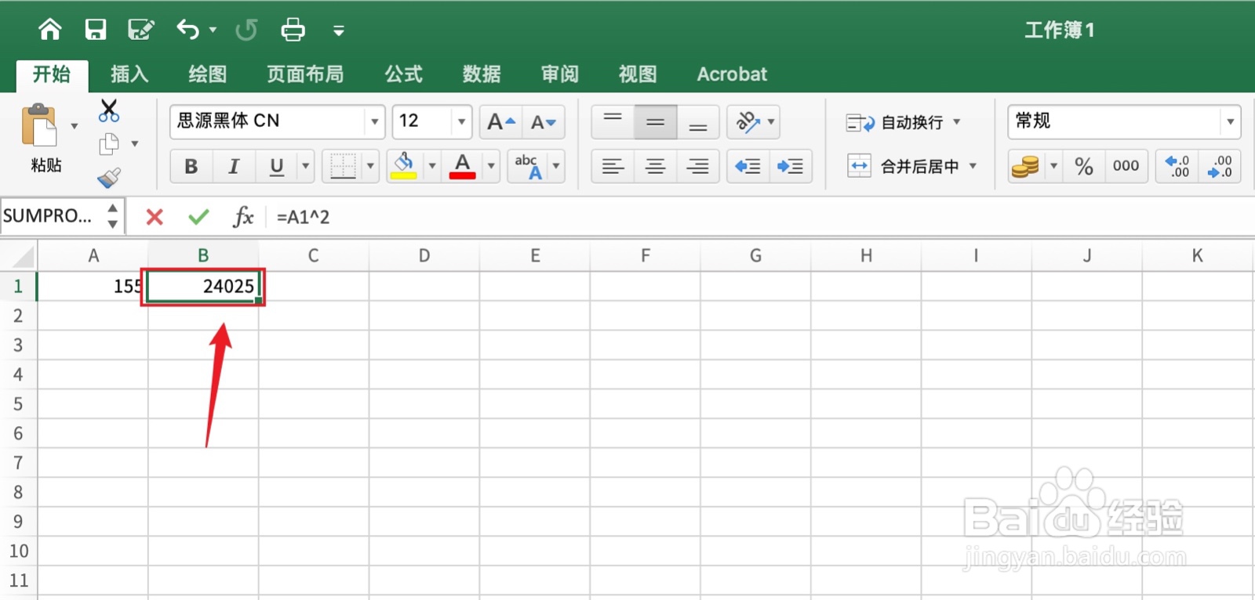This screenshot has width=1255, height=600.
Task: Switch to the 开始 ribbon tab
Action: (x=52, y=74)
